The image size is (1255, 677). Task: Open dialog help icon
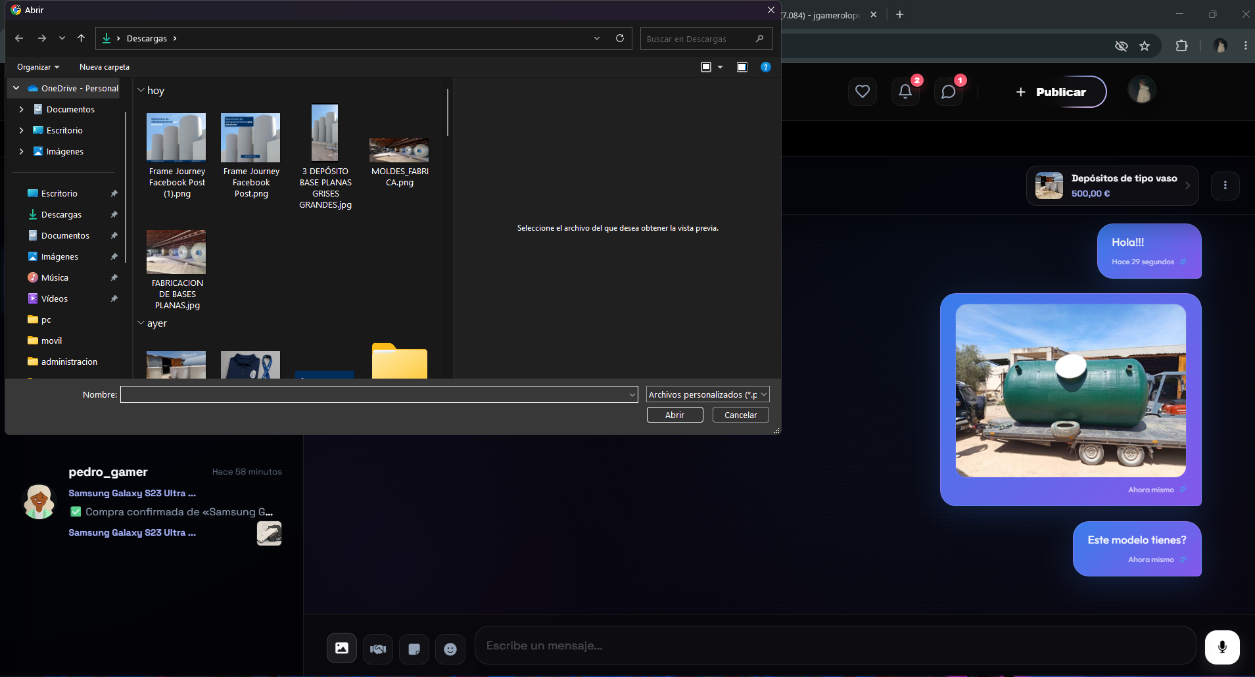[765, 67]
